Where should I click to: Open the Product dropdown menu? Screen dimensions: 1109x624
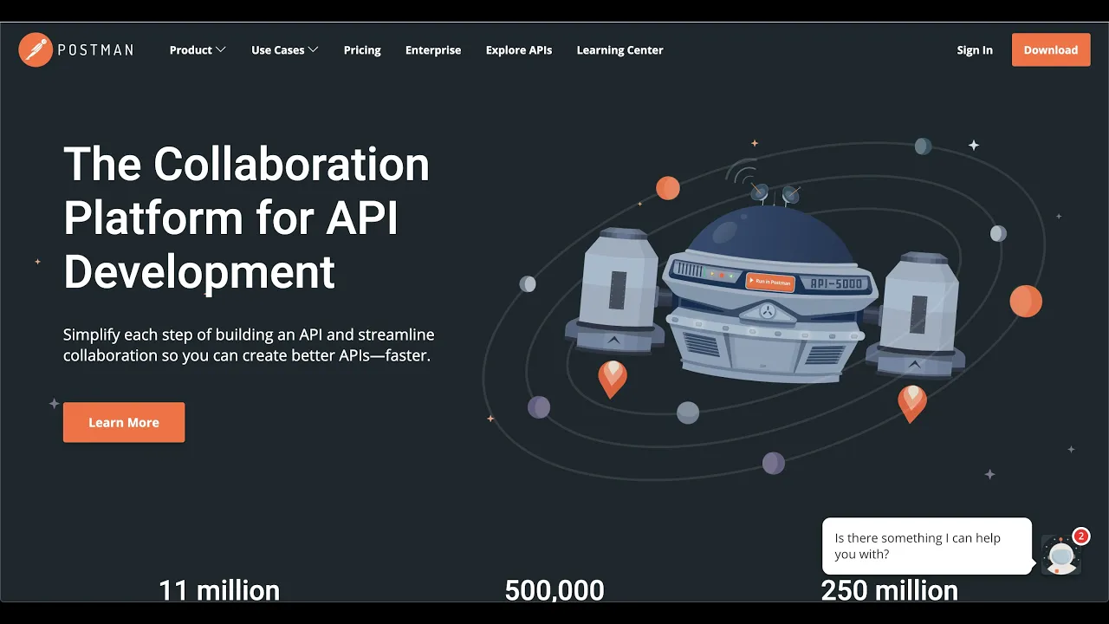click(198, 50)
